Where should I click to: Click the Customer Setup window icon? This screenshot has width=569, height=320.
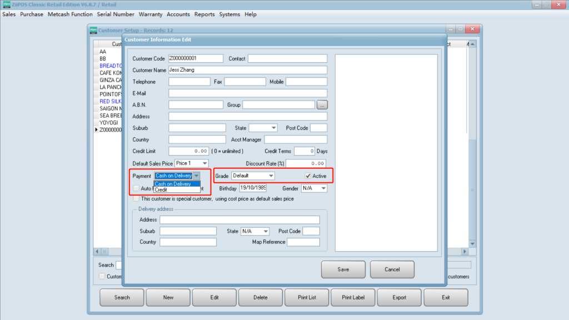94,30
